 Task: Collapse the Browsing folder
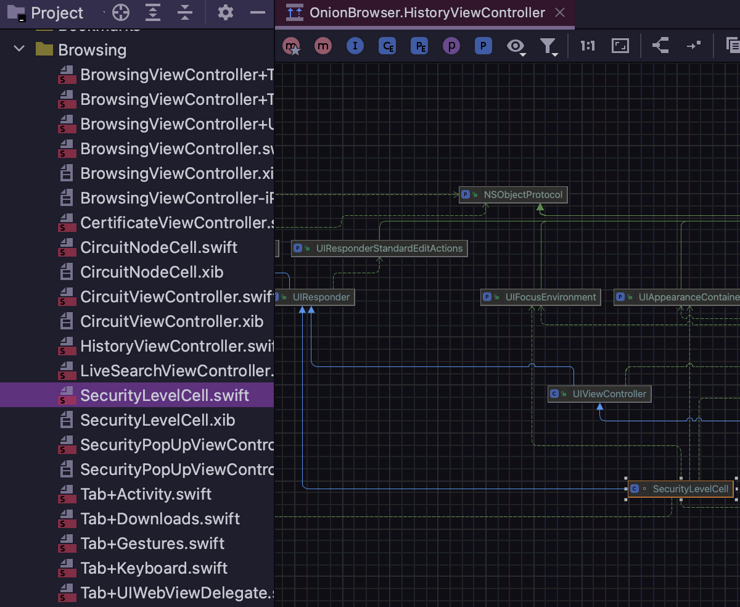pyautogui.click(x=19, y=49)
